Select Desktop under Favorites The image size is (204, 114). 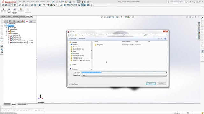(74, 45)
